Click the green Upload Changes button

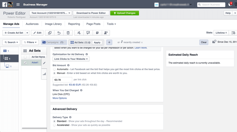(x=124, y=13)
